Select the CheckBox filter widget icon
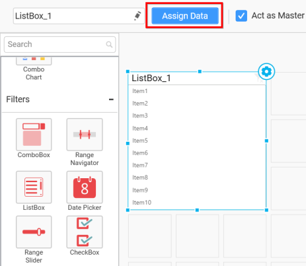The width and height of the screenshot is (306, 266). point(85,232)
